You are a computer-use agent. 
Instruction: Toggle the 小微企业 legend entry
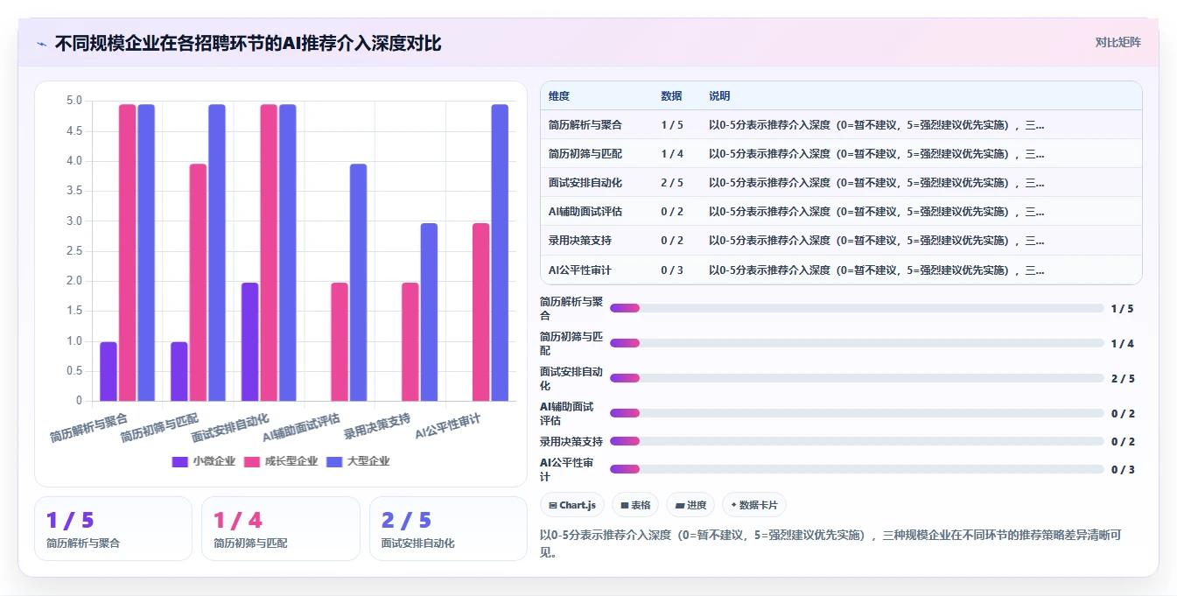tap(204, 461)
